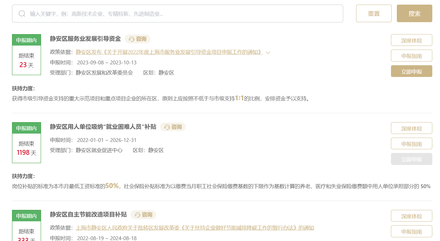The image size is (440, 241).
Task: Open 申报指南 for 静安区服务业发展引导资金
Action: 411,55
